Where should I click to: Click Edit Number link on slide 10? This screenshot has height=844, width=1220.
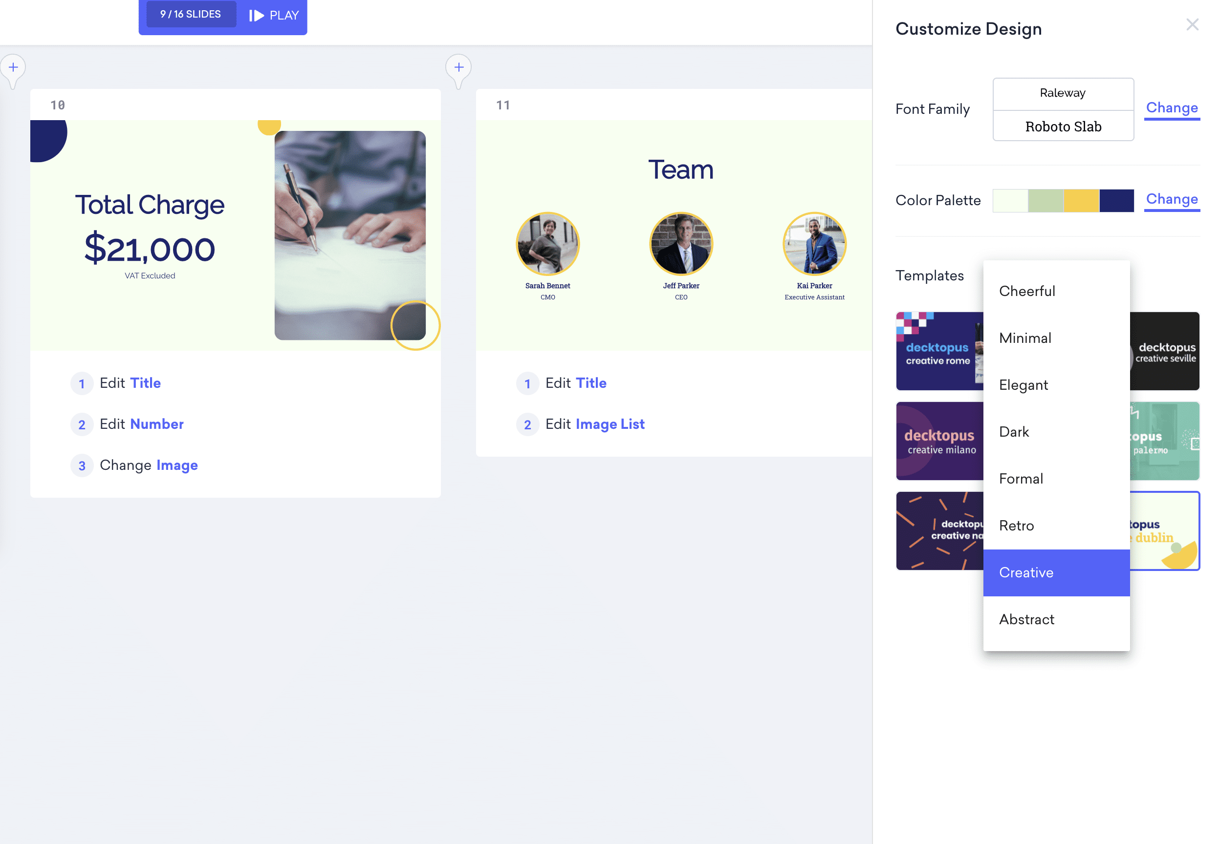coord(142,425)
